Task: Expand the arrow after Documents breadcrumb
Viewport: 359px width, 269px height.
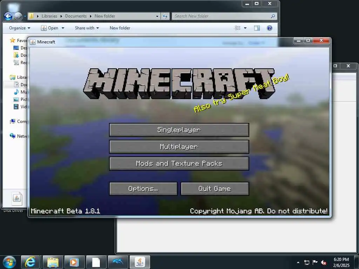Action: pos(91,16)
